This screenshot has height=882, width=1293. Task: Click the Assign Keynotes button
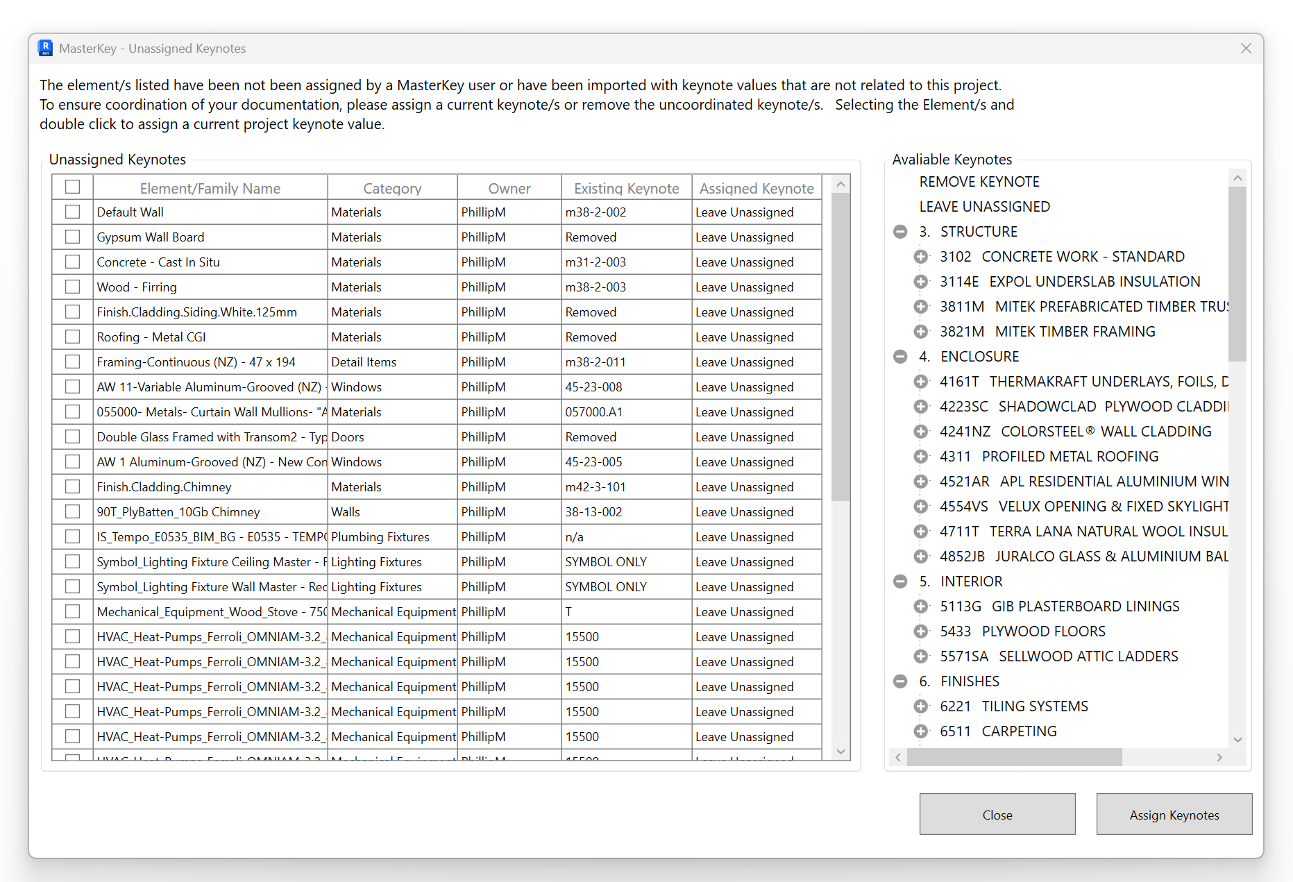coord(1173,815)
